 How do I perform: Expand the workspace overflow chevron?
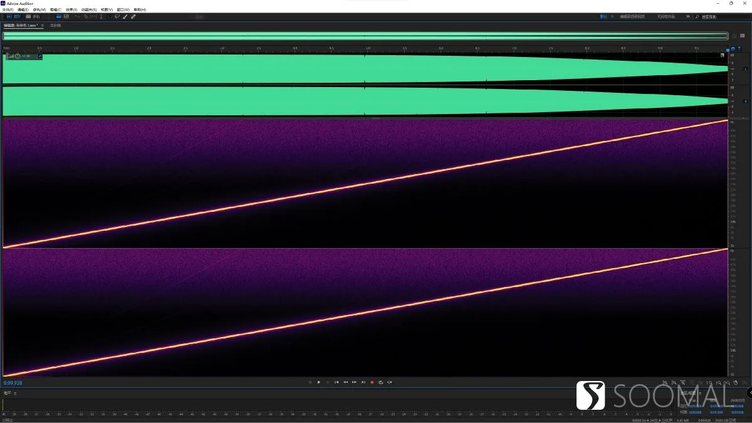[687, 17]
